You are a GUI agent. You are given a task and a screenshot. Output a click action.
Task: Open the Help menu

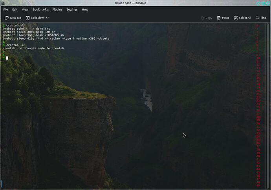tap(85, 9)
